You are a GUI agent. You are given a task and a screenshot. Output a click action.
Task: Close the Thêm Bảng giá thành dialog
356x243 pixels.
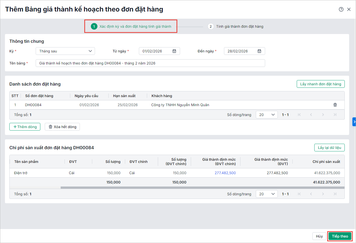349,9
